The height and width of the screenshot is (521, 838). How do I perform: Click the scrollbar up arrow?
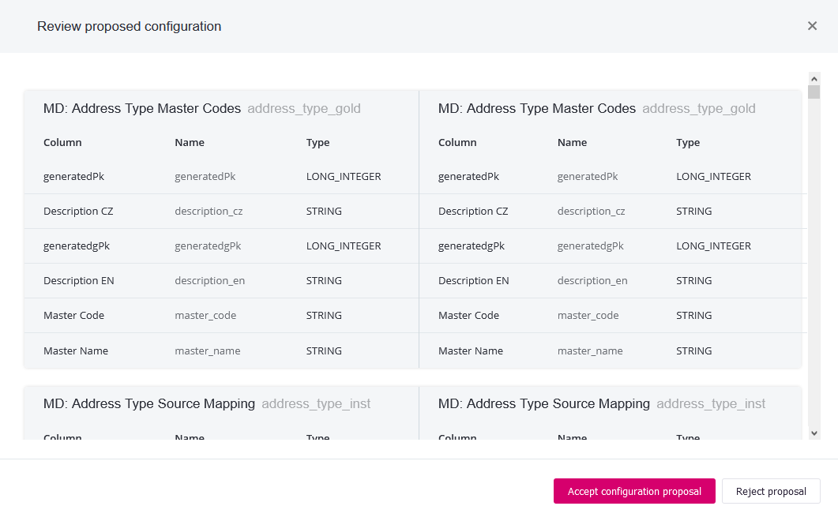point(814,78)
